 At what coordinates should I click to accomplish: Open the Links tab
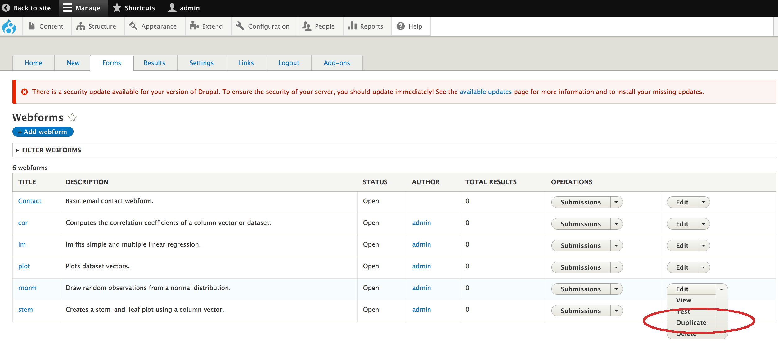click(x=246, y=63)
